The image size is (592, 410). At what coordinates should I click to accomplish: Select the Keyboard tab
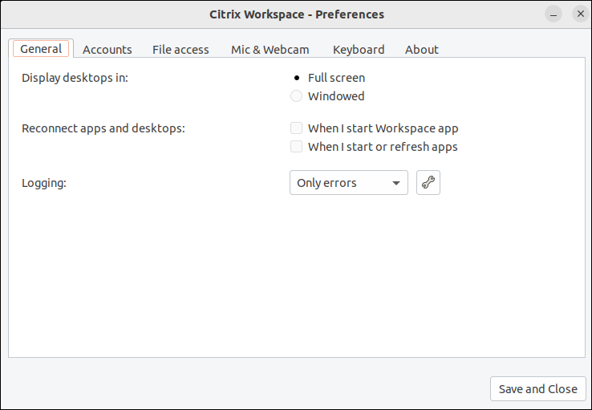359,50
